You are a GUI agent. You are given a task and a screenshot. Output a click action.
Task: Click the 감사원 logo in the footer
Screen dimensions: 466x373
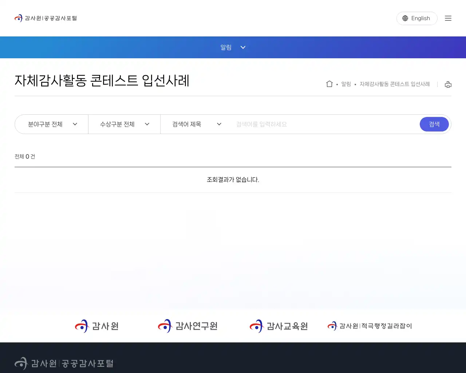[x=96, y=326]
